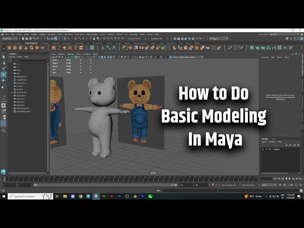Open the No Live Surface field

coord(135,38)
